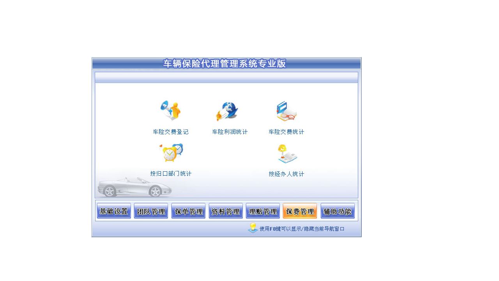
Task: Switch to the 理赔管理 module
Action: [x=262, y=211]
